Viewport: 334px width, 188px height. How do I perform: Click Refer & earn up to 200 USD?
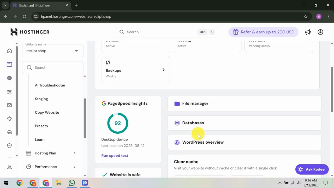(263, 32)
